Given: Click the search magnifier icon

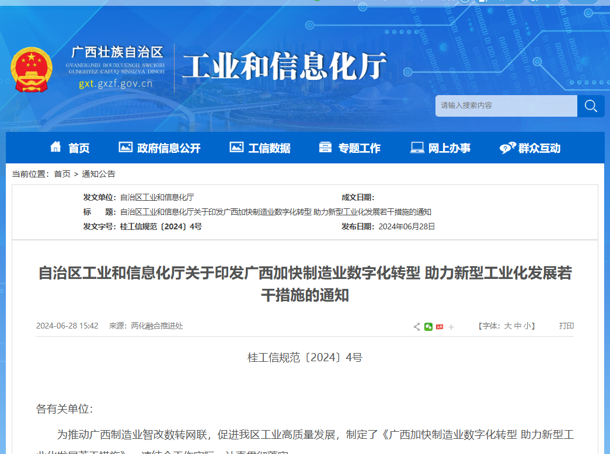Looking at the screenshot, I should coord(591,106).
